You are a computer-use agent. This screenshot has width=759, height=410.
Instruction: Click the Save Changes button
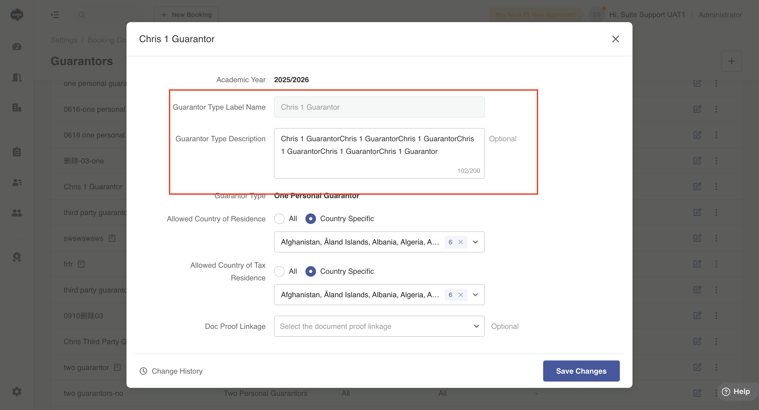point(581,371)
